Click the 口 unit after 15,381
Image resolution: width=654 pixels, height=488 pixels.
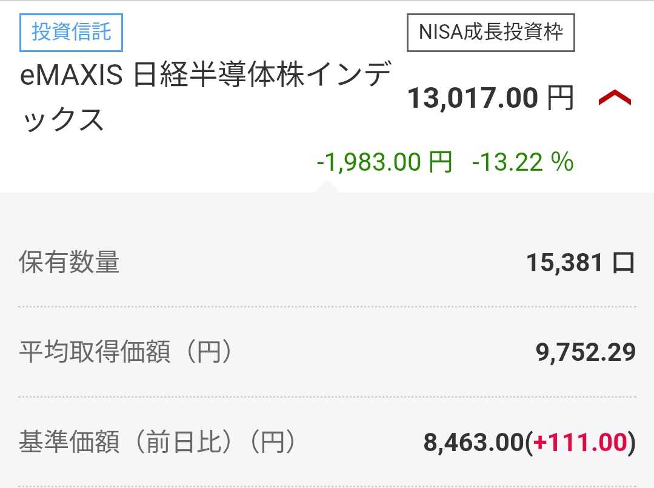(x=624, y=263)
